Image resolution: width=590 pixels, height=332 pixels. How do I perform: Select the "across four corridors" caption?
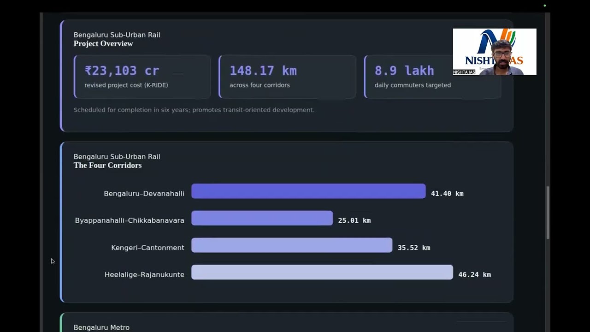pos(260,85)
